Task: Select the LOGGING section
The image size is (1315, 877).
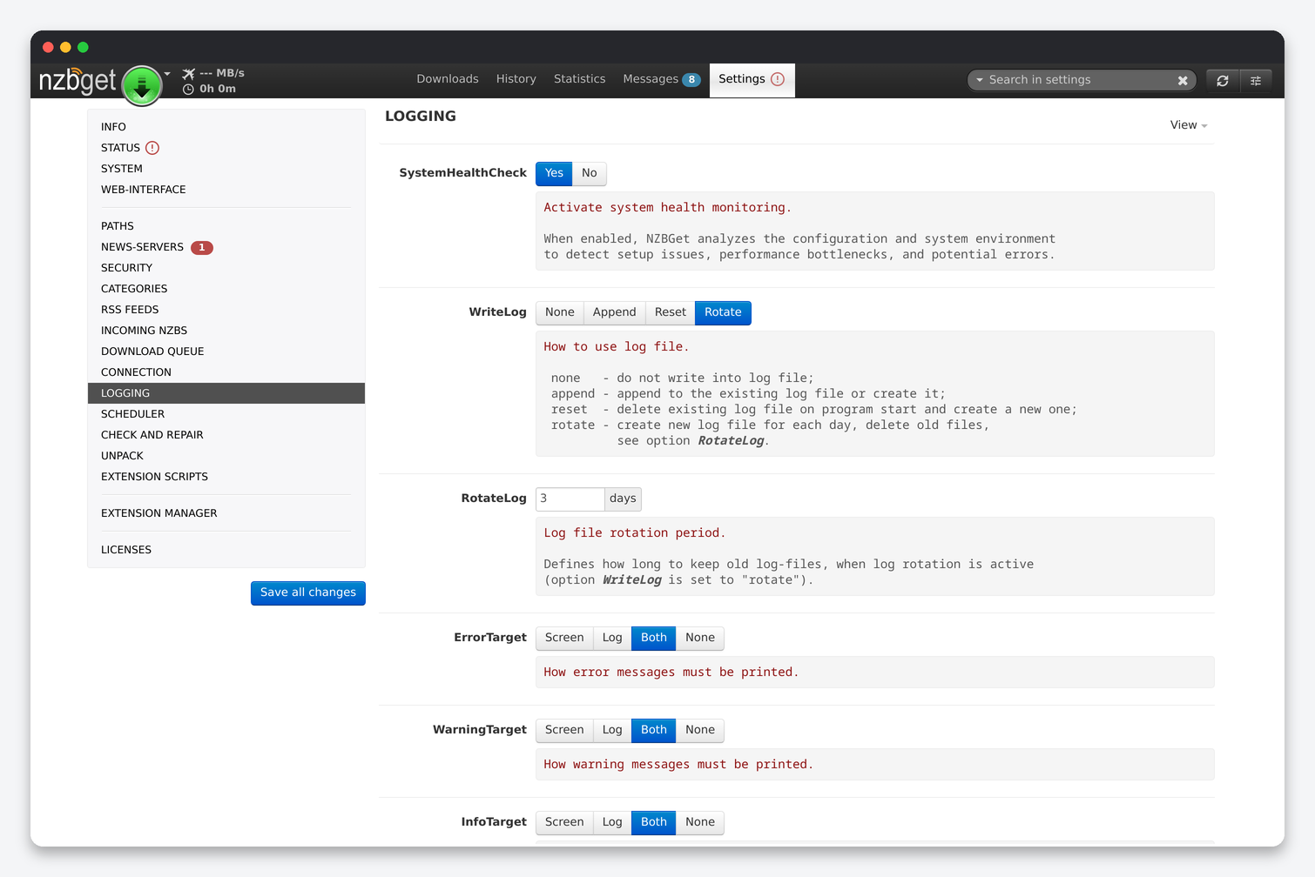Action: click(x=226, y=393)
